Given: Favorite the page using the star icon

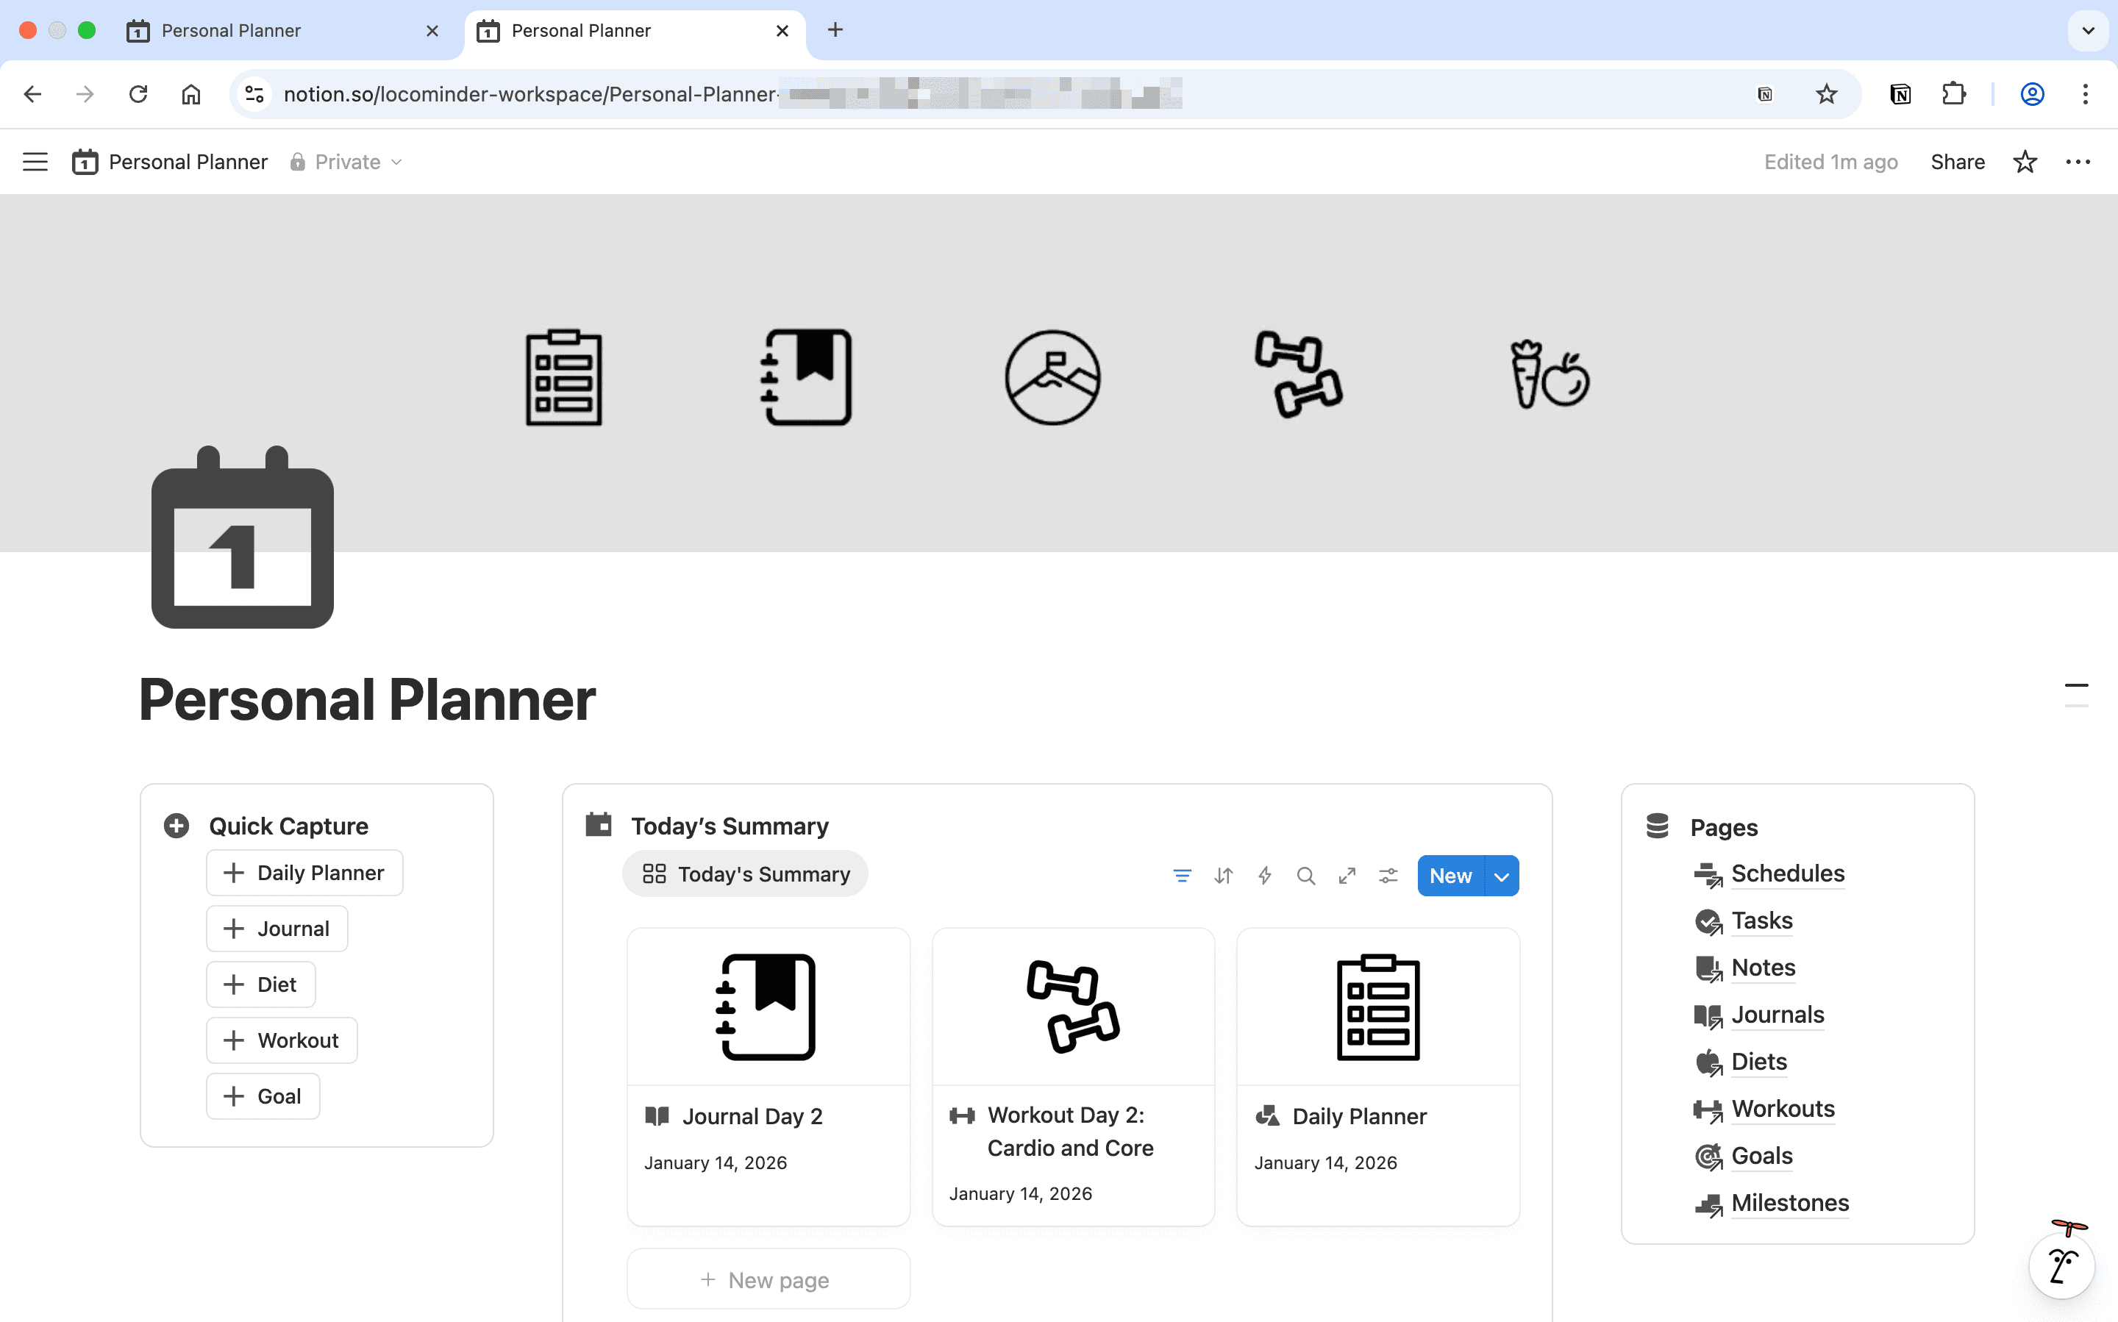Looking at the screenshot, I should (2025, 161).
